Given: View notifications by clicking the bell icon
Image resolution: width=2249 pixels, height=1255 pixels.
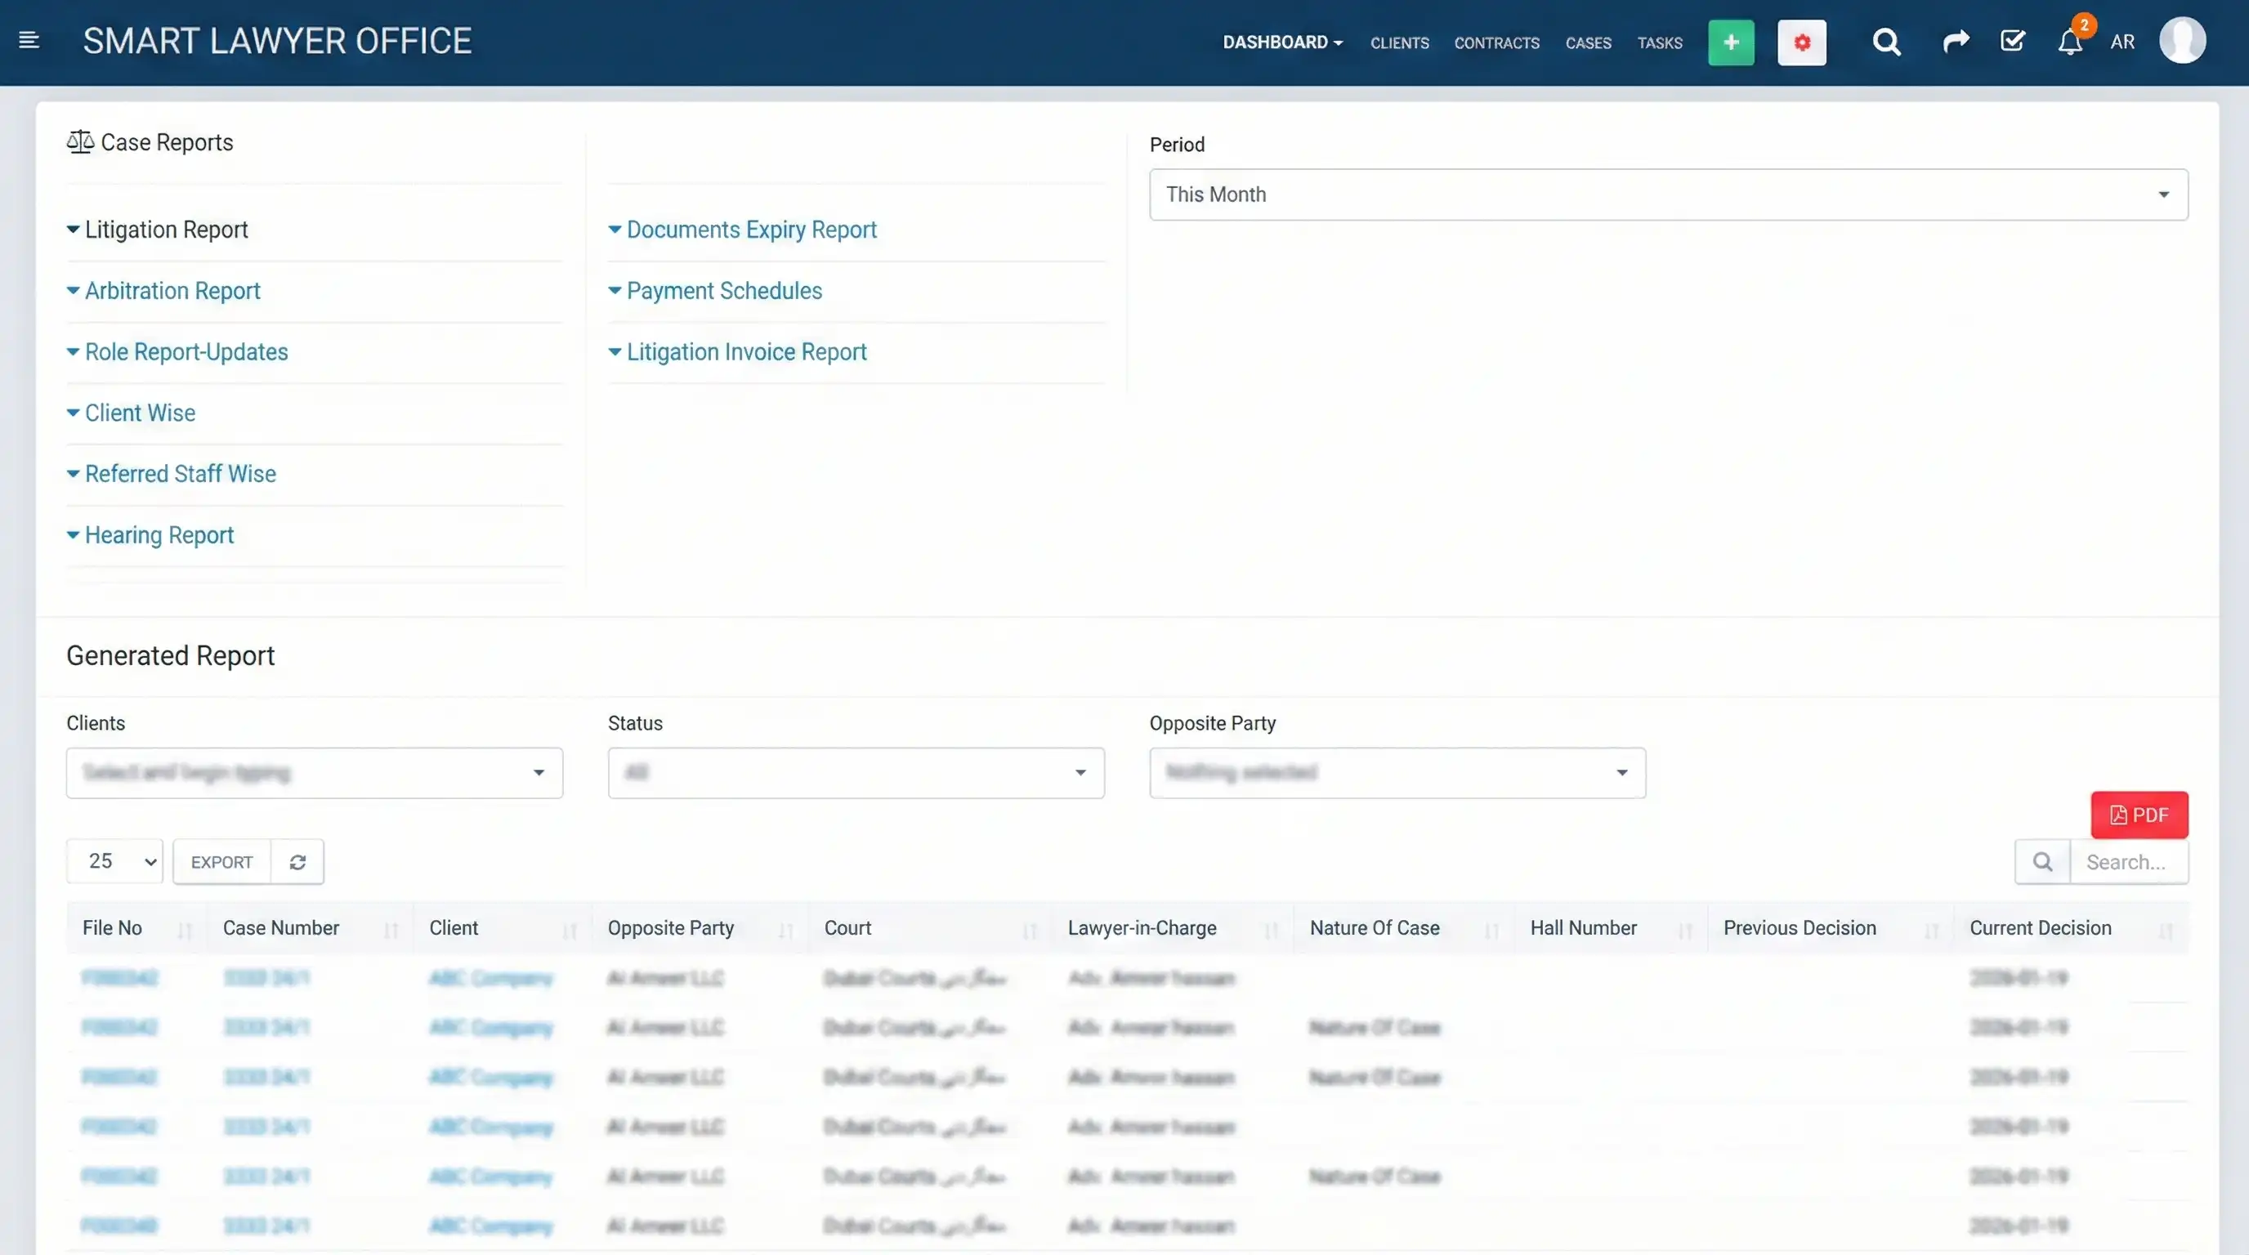Looking at the screenshot, I should point(2070,42).
